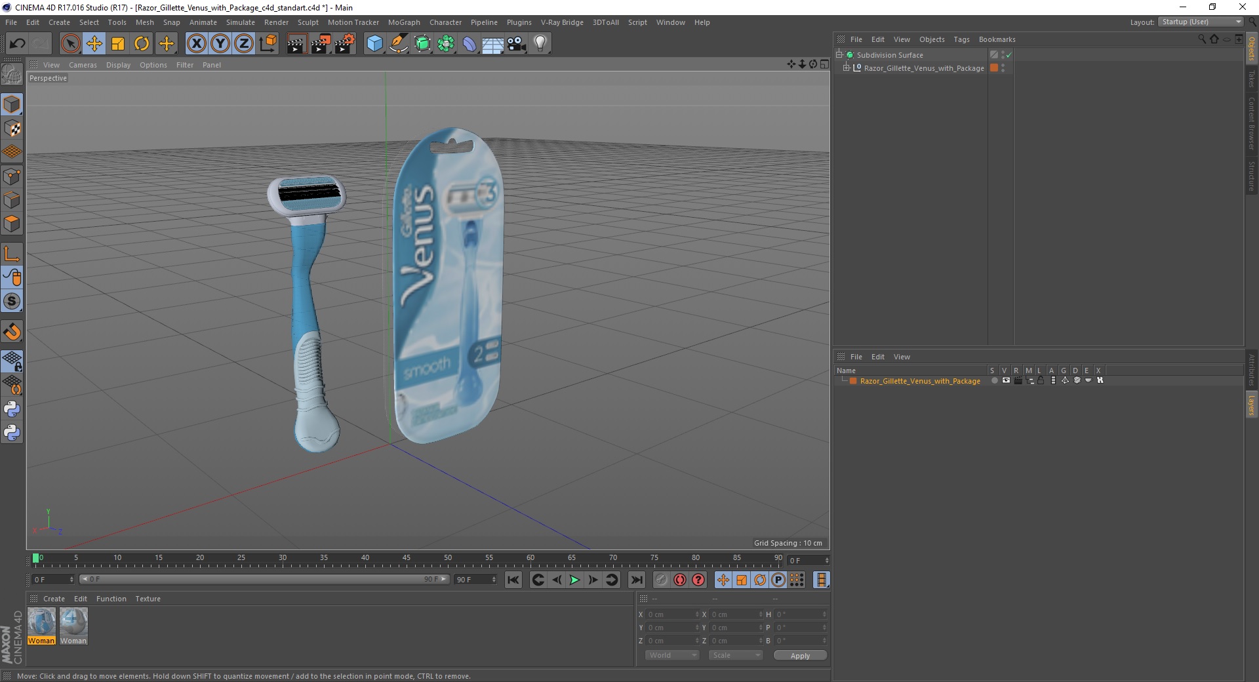This screenshot has width=1259, height=682.
Task: Open the Scale mode dropdown
Action: [x=735, y=655]
